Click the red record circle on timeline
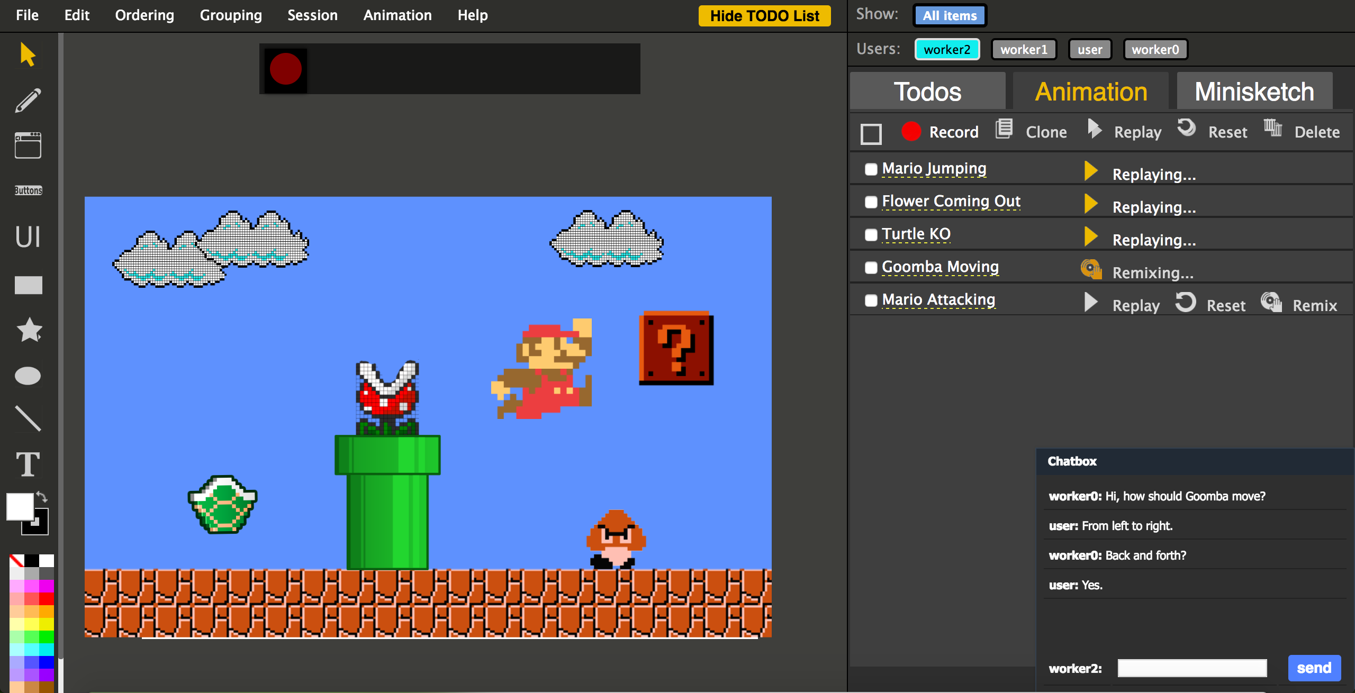The height and width of the screenshot is (693, 1355). (x=286, y=69)
